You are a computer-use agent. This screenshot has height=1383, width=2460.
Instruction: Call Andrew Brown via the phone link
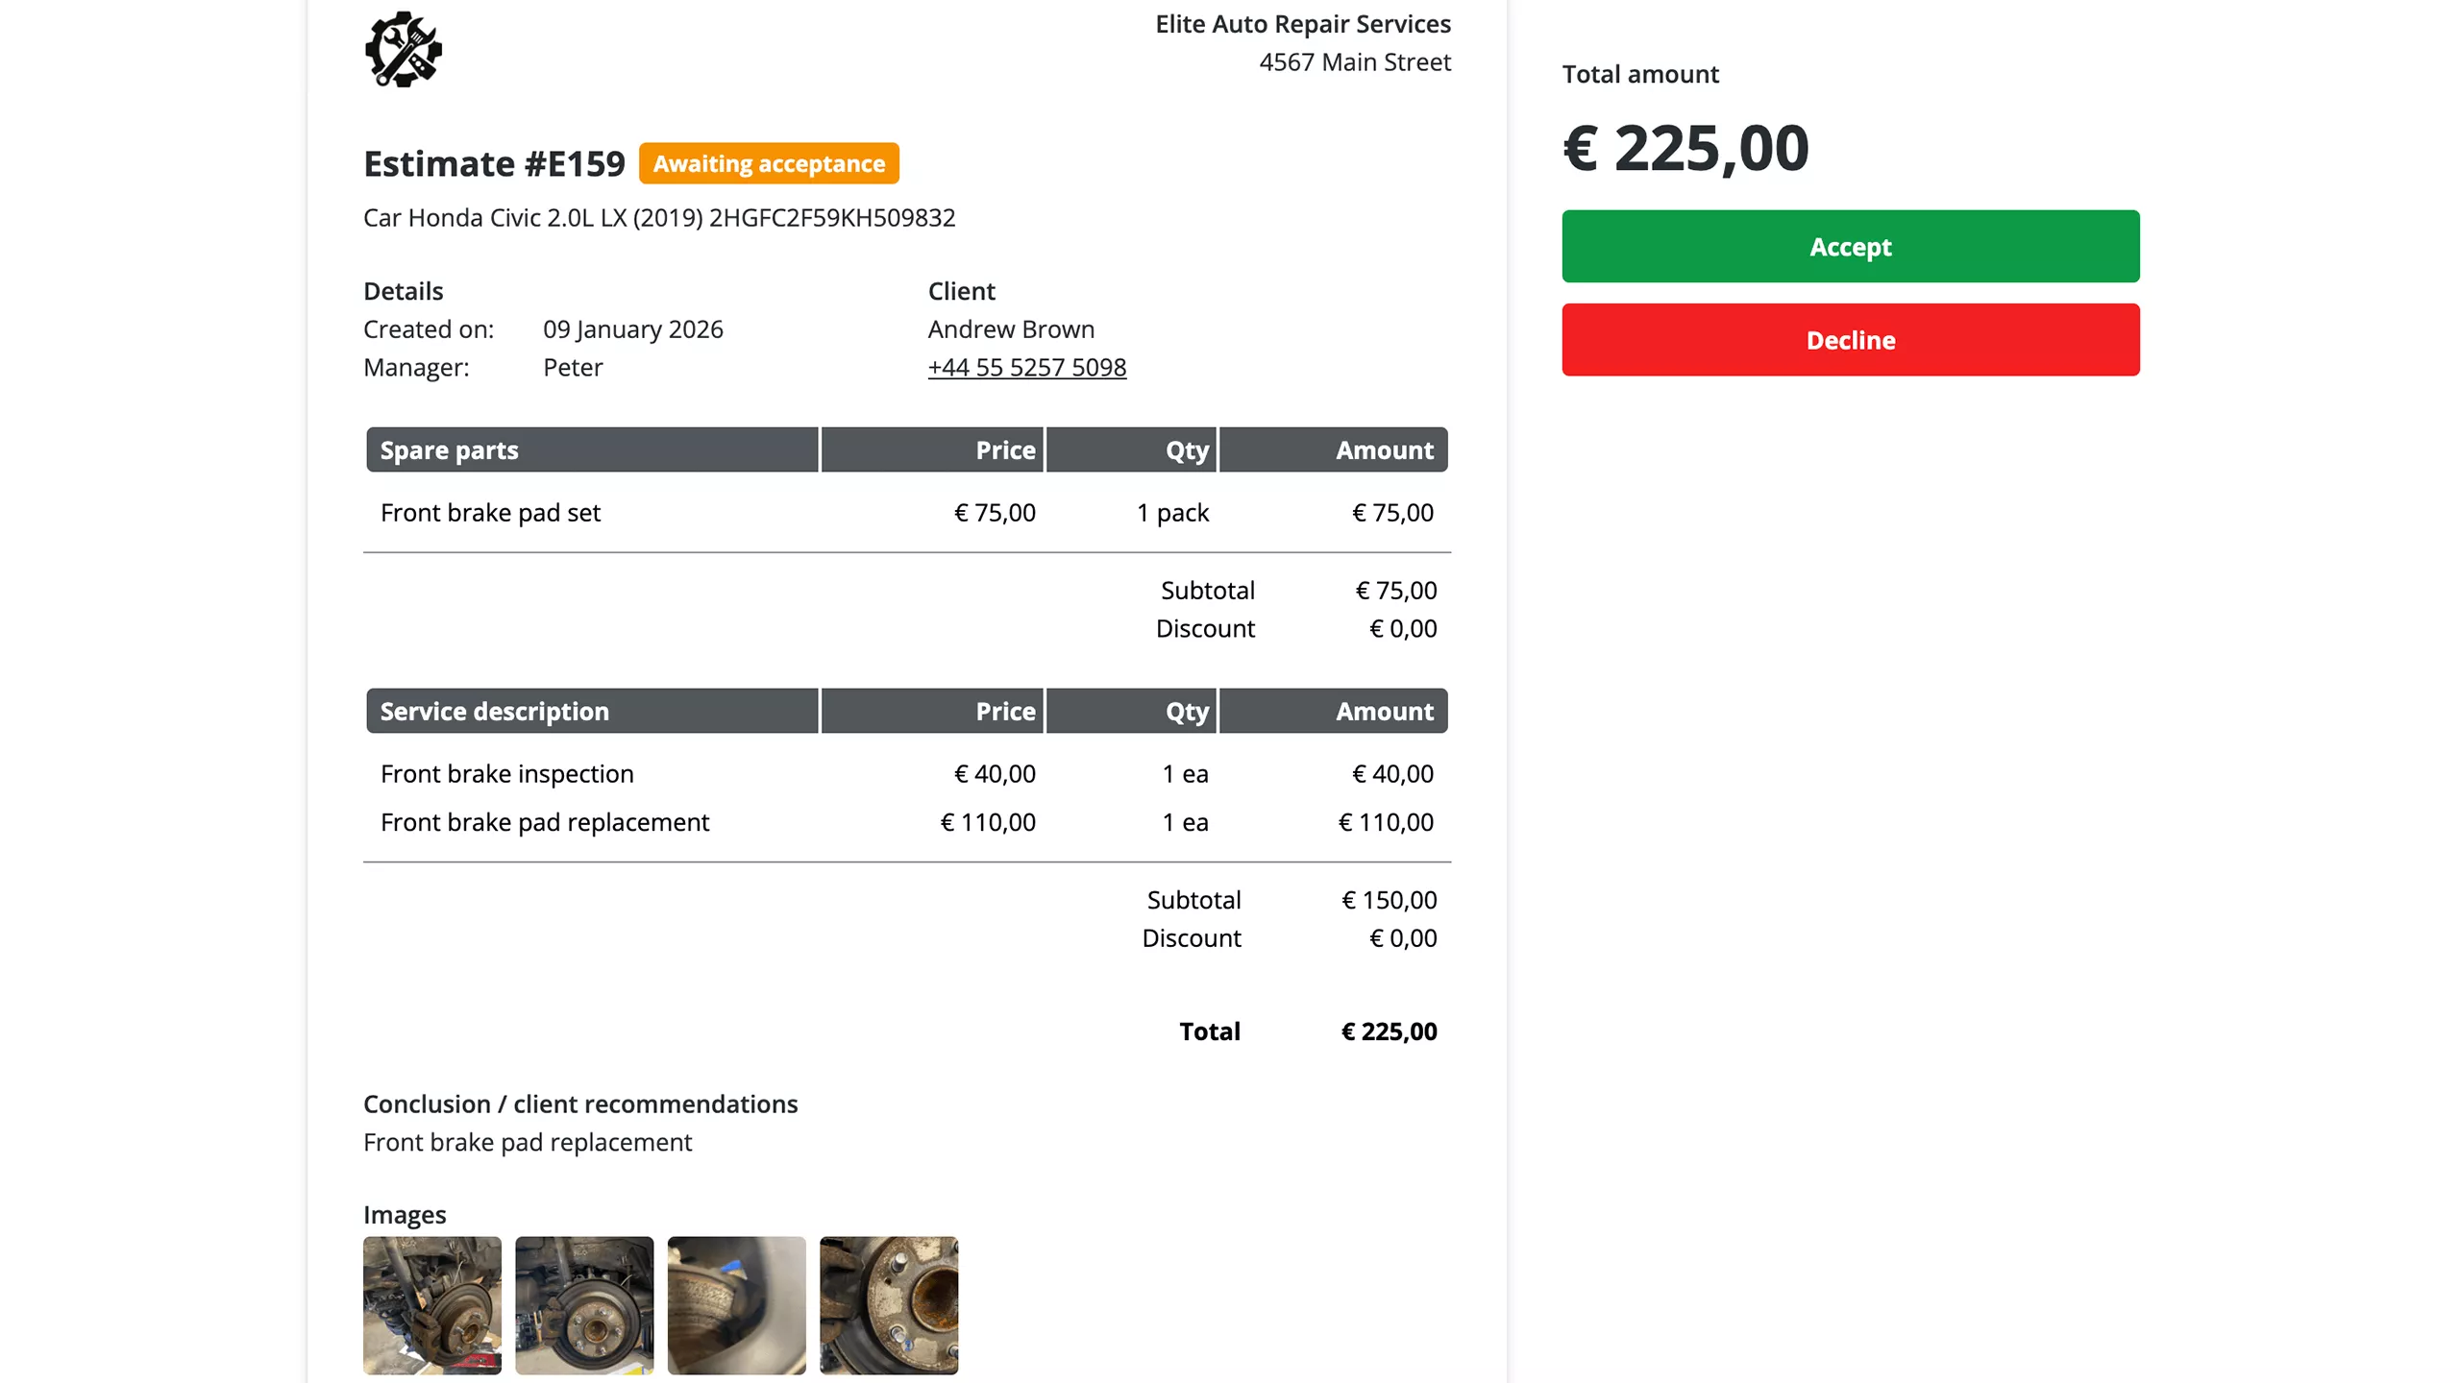point(1027,367)
